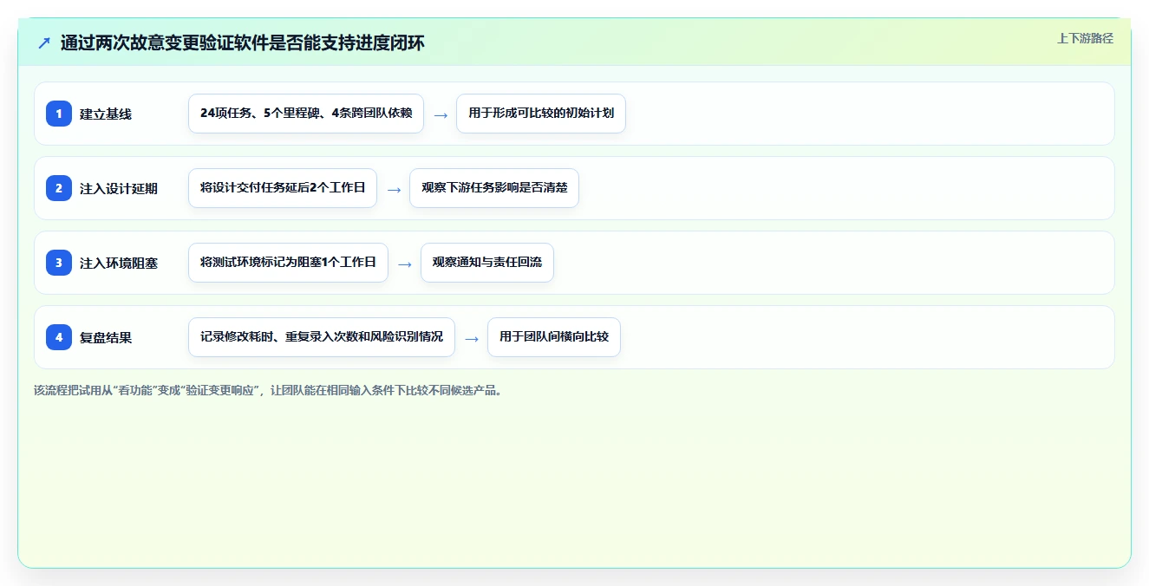Select the 注入设计延期 step label
This screenshot has height=586, width=1149.
[x=119, y=188]
